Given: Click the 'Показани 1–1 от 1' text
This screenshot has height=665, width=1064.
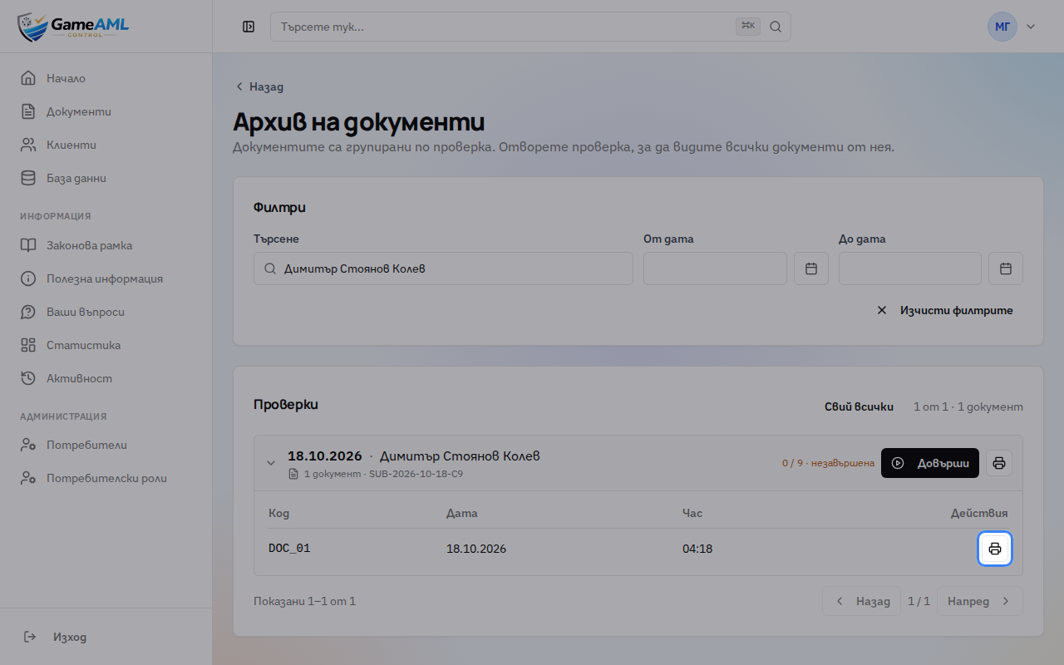Looking at the screenshot, I should 304,601.
